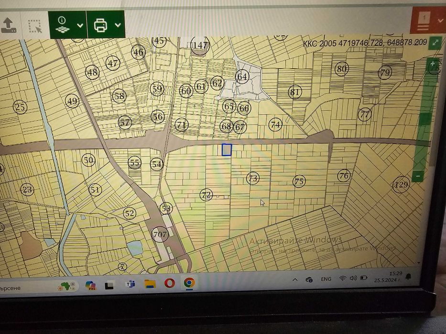Image resolution: width=446 pixels, height=334 pixels.
Task: Open Task View from the taskbar
Action: (110, 285)
